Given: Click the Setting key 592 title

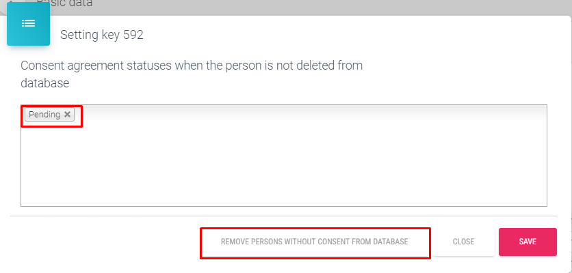Looking at the screenshot, I should coord(102,35).
